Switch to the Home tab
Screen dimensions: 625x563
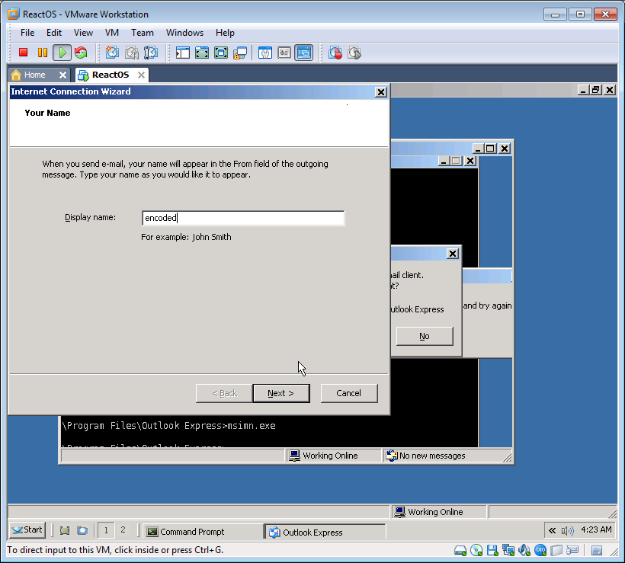[x=34, y=75]
